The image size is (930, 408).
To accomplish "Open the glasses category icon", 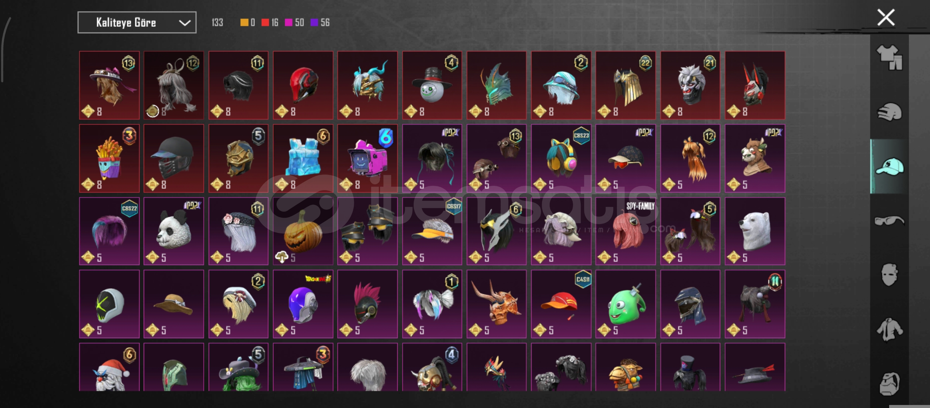I will (x=890, y=220).
